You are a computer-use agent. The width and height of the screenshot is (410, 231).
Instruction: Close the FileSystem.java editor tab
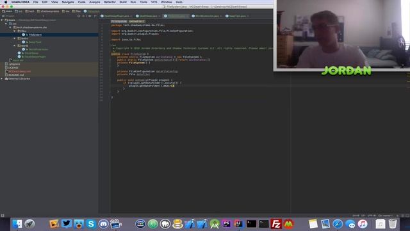click(187, 16)
